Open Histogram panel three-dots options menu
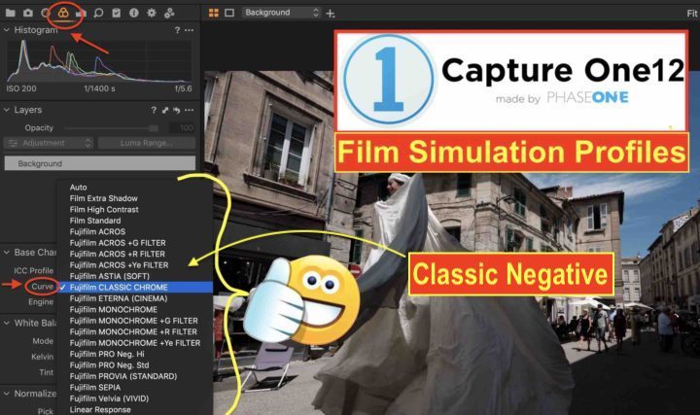This screenshot has height=415, width=700. tap(190, 30)
